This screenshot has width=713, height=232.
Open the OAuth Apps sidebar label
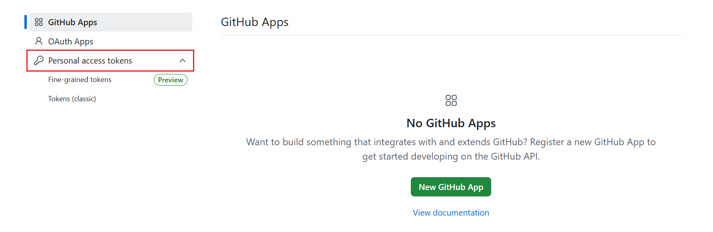(x=70, y=42)
